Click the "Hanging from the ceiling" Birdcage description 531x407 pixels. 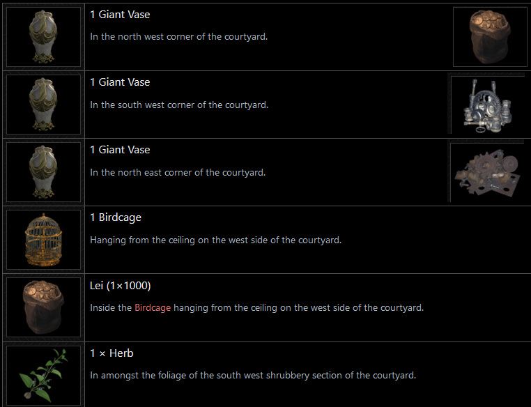(x=215, y=240)
